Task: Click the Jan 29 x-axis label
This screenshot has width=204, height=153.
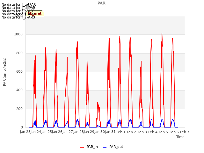Action: (89, 132)
